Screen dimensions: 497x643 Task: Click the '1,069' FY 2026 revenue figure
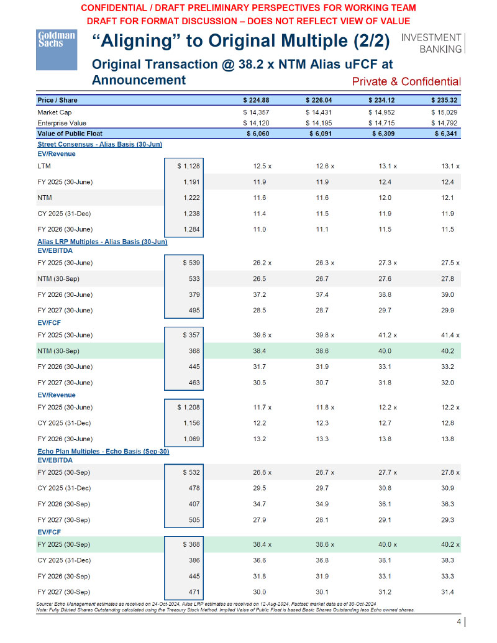click(x=191, y=439)
